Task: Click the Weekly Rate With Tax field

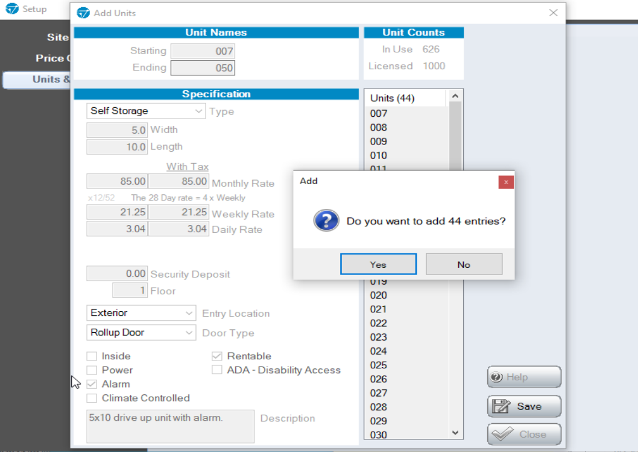Action: [178, 212]
